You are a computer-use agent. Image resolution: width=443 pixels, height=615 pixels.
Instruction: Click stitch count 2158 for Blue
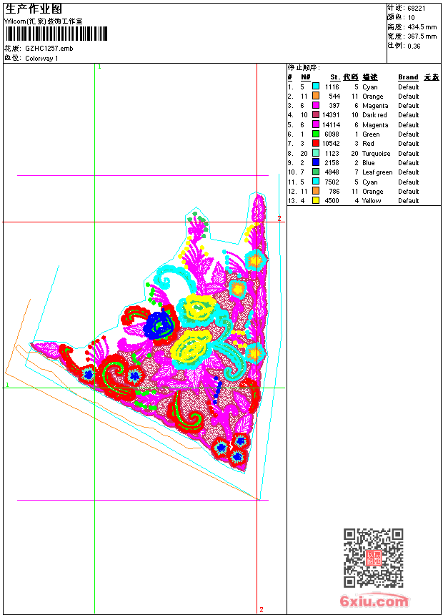332,163
